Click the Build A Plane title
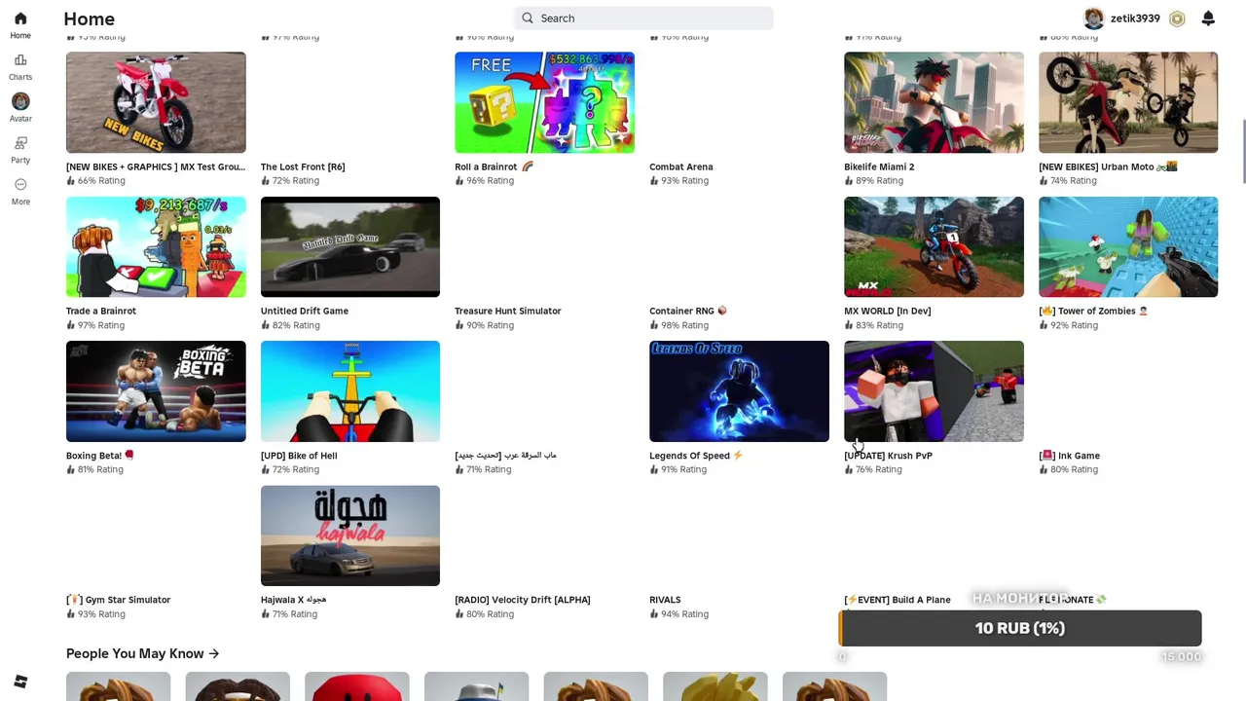 point(898,600)
